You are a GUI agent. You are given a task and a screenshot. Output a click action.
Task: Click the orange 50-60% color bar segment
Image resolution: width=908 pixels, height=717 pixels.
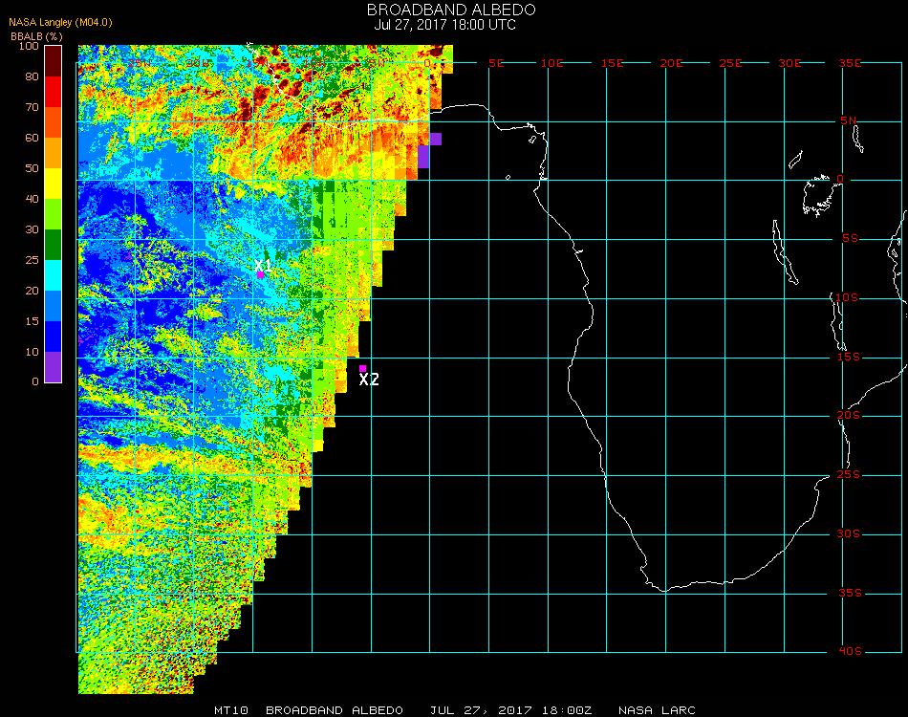click(x=54, y=153)
